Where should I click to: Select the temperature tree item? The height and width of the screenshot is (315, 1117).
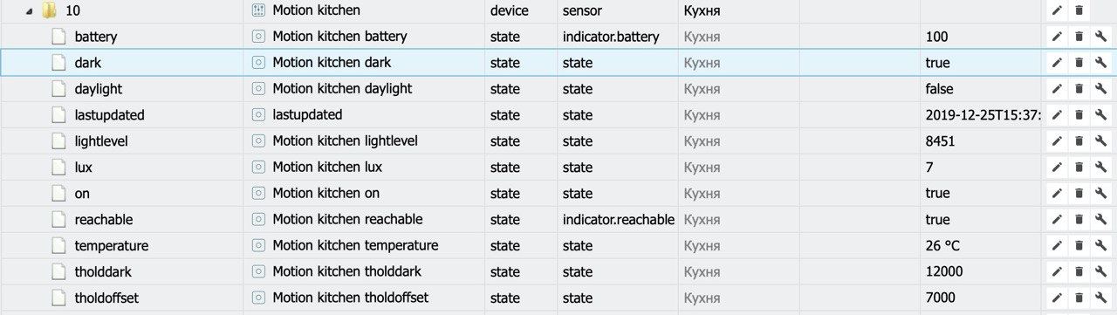point(112,245)
